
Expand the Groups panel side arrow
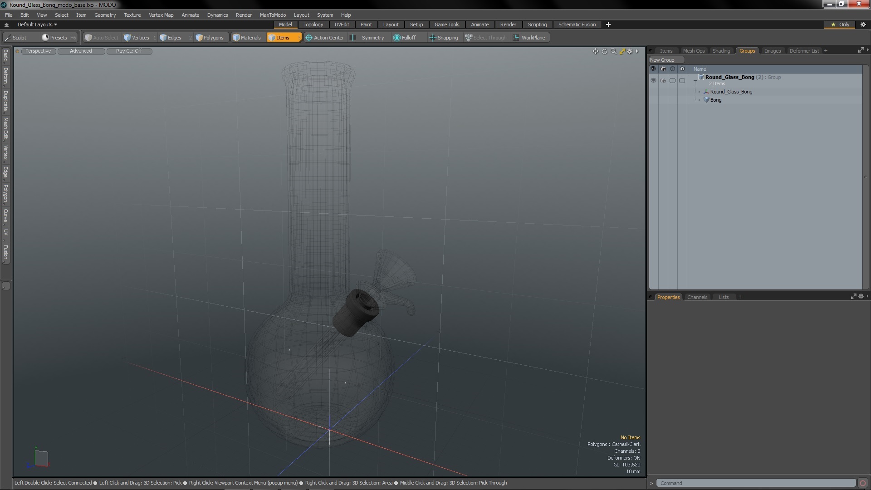pos(867,50)
